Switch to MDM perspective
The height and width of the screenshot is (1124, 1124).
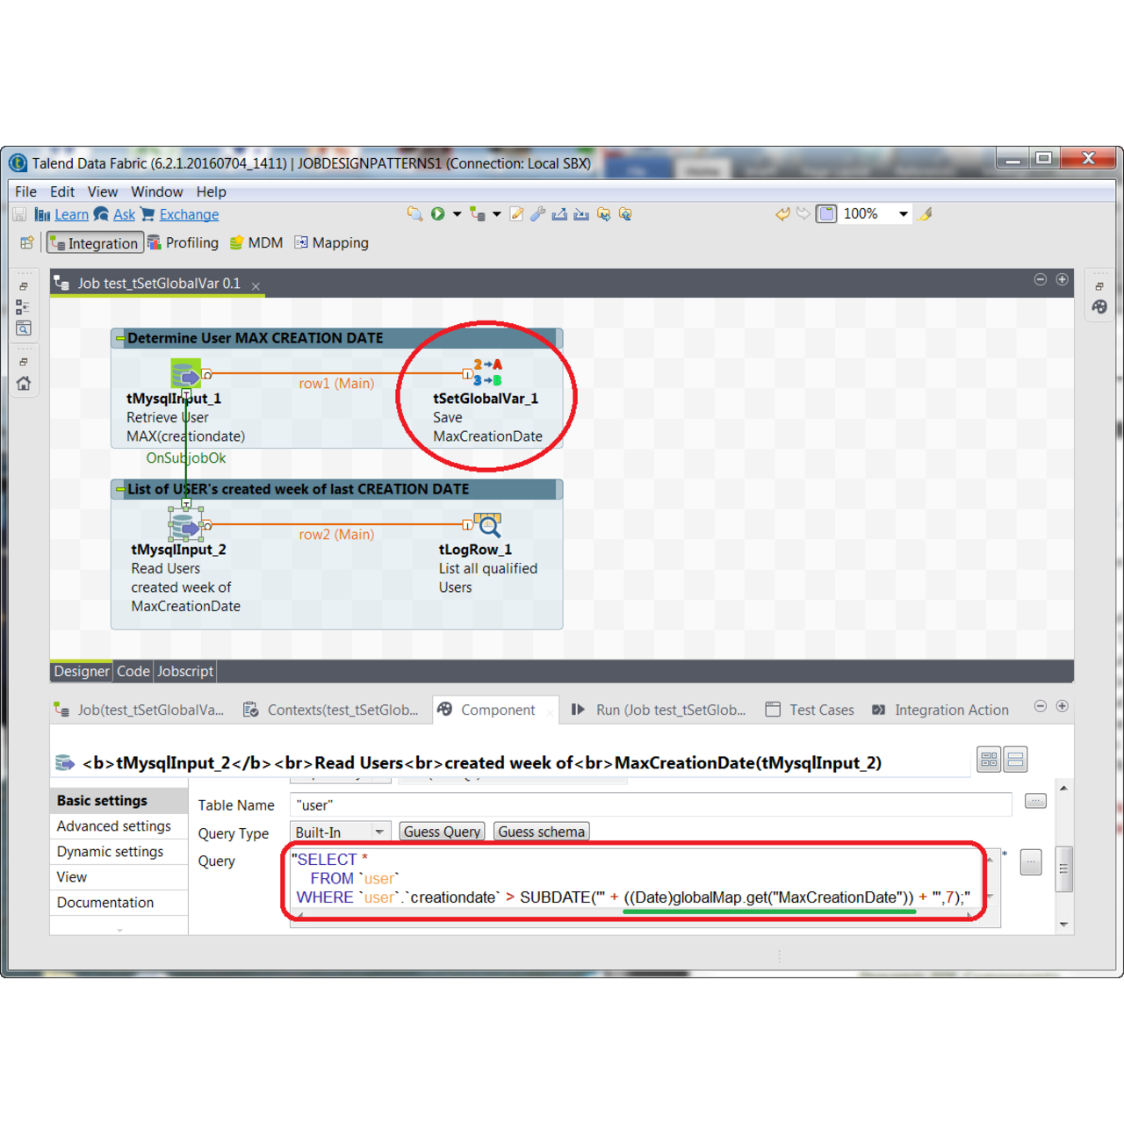tap(256, 242)
